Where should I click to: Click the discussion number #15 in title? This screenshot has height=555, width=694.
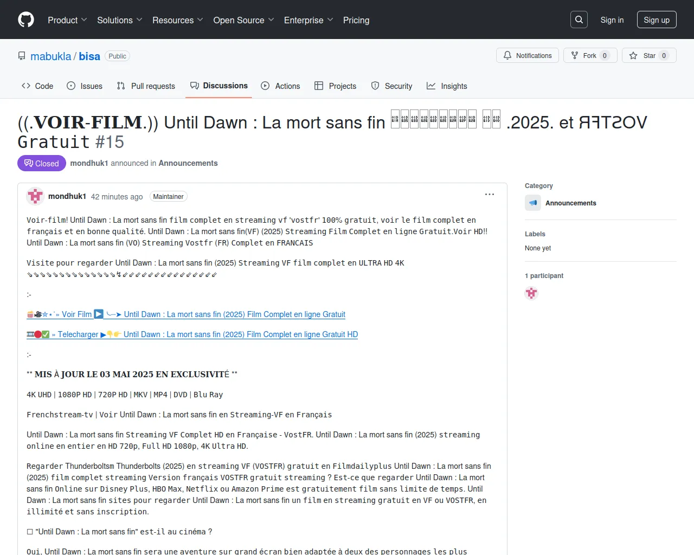(110, 142)
